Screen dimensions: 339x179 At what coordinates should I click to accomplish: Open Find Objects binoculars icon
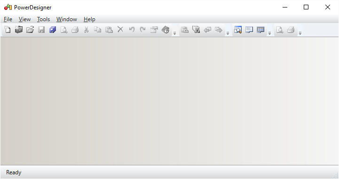coord(196,30)
